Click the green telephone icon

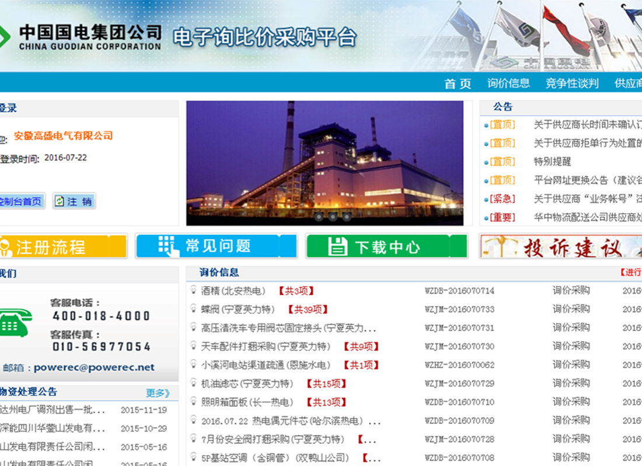point(15,323)
